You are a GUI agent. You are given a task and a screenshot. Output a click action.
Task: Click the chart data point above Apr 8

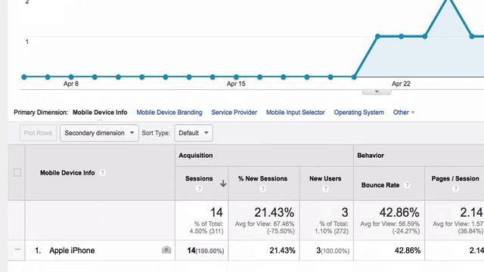71,77
